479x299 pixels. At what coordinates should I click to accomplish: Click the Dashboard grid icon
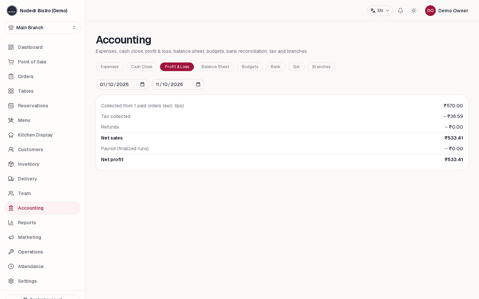tap(11, 47)
